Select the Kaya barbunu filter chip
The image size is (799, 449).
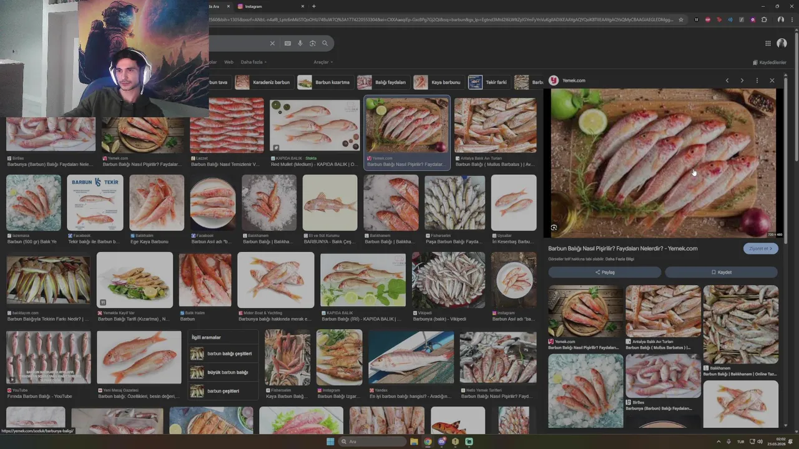click(439, 82)
